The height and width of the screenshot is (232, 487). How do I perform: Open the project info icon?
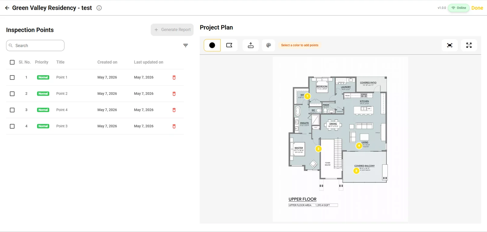(x=99, y=8)
